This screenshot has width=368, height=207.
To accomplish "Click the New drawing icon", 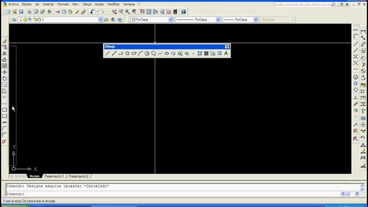I will point(8,11).
